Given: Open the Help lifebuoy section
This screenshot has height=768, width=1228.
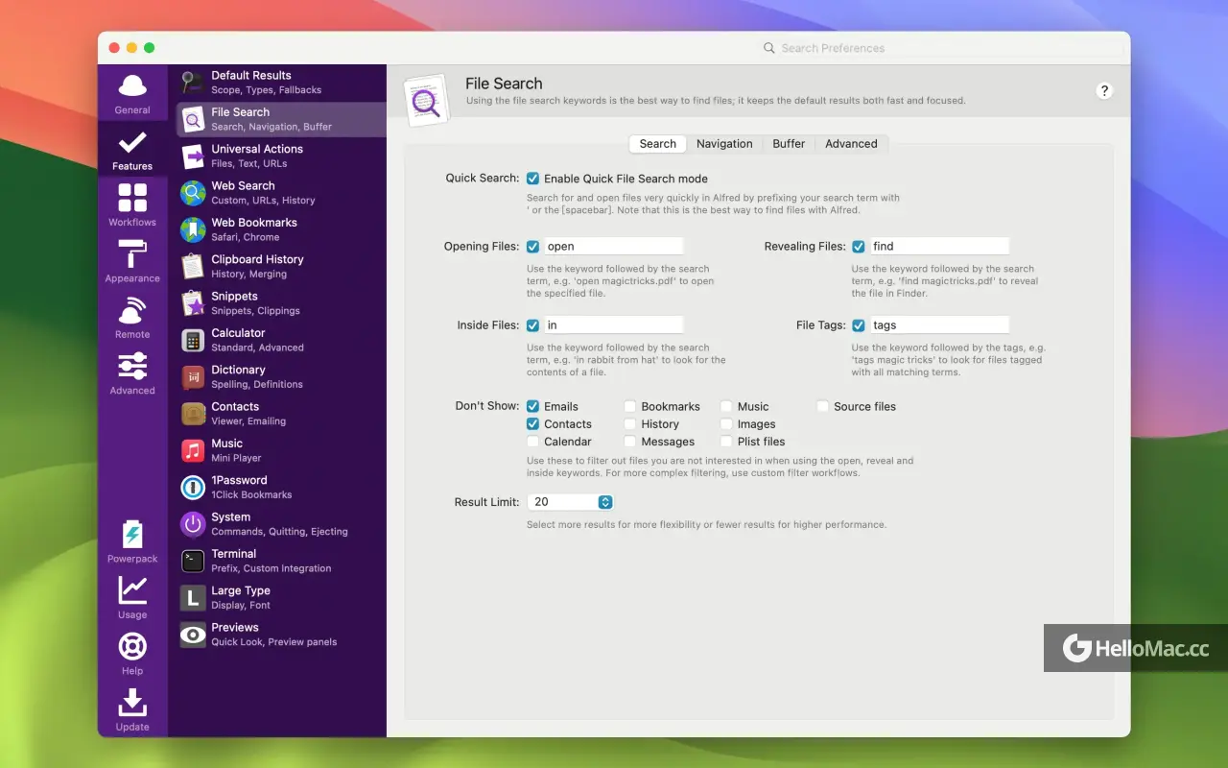Looking at the screenshot, I should point(132,654).
